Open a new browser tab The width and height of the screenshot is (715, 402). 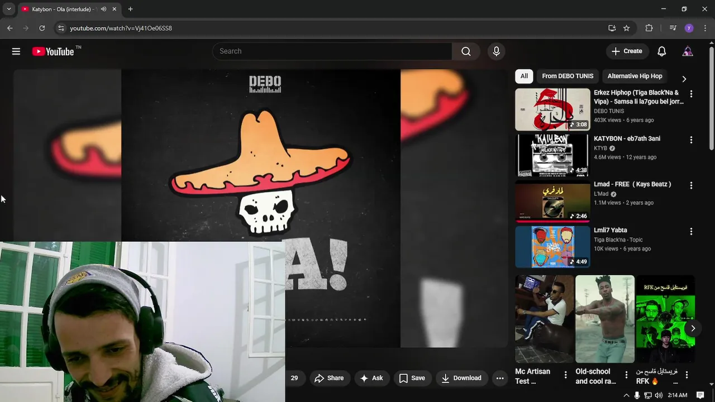point(130,9)
